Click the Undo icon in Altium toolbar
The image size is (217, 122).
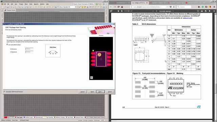tap(50, 7)
